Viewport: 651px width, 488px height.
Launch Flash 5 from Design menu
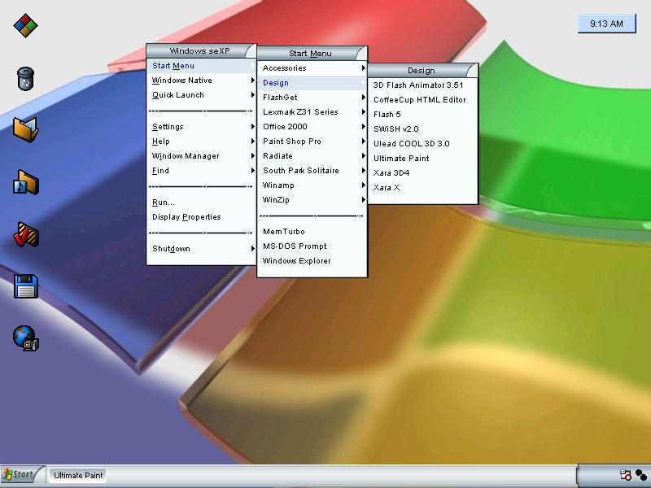pos(422,115)
